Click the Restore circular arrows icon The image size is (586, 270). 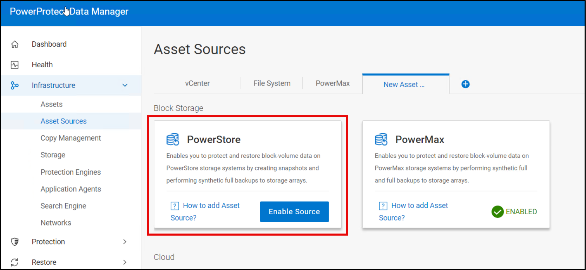(15, 262)
